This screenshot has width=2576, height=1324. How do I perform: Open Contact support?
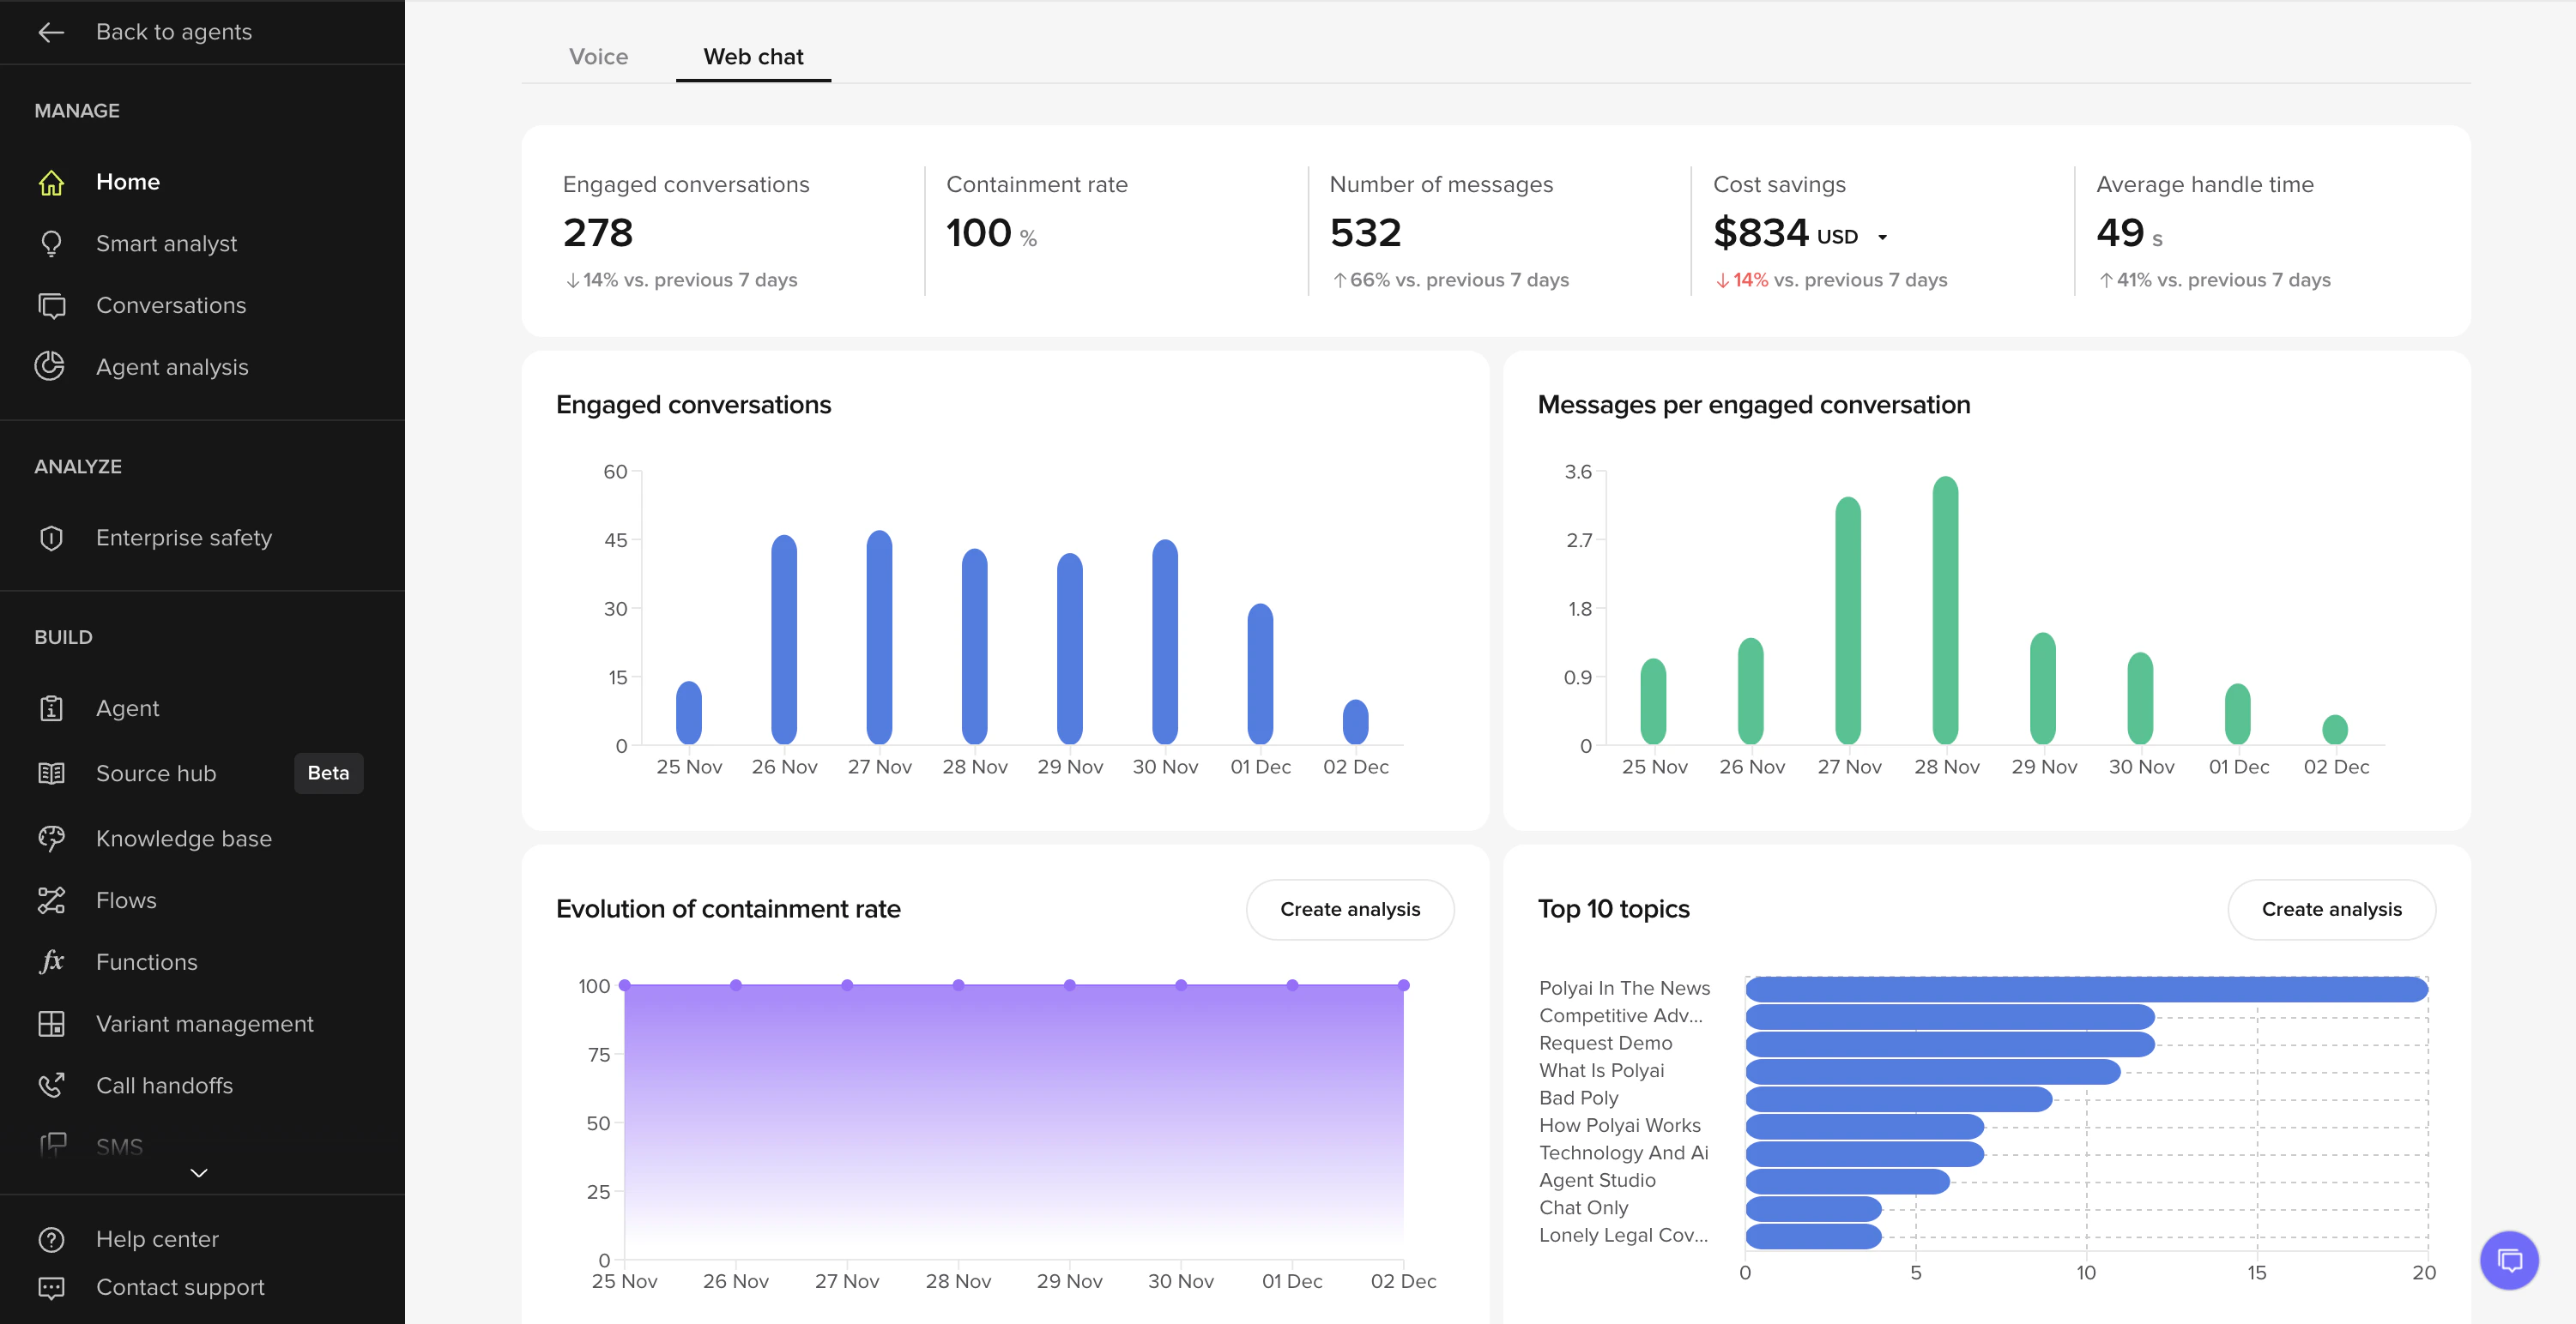point(180,1287)
